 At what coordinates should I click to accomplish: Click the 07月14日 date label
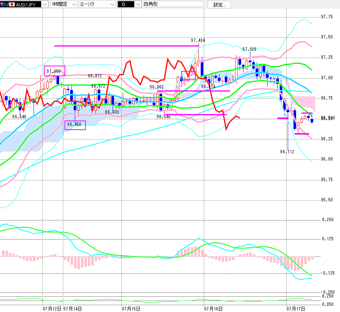(73, 309)
